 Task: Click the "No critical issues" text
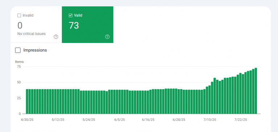coord(31,34)
